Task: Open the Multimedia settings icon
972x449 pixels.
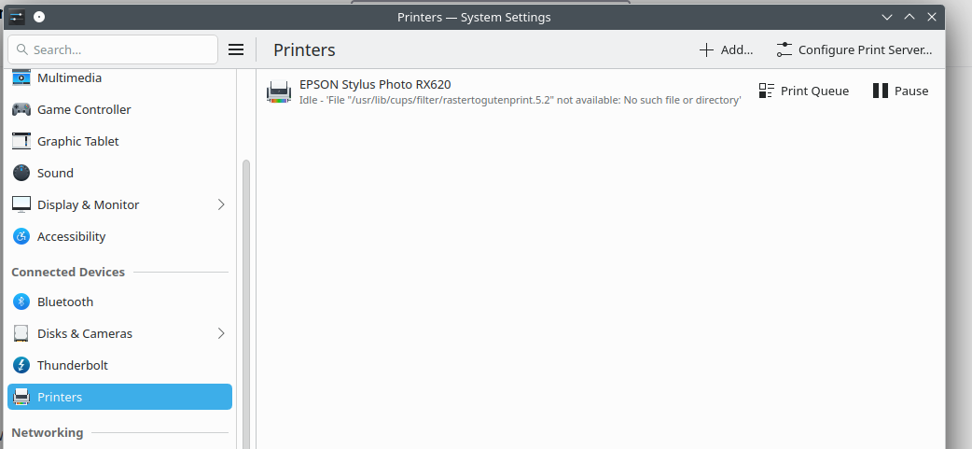Action: click(21, 77)
